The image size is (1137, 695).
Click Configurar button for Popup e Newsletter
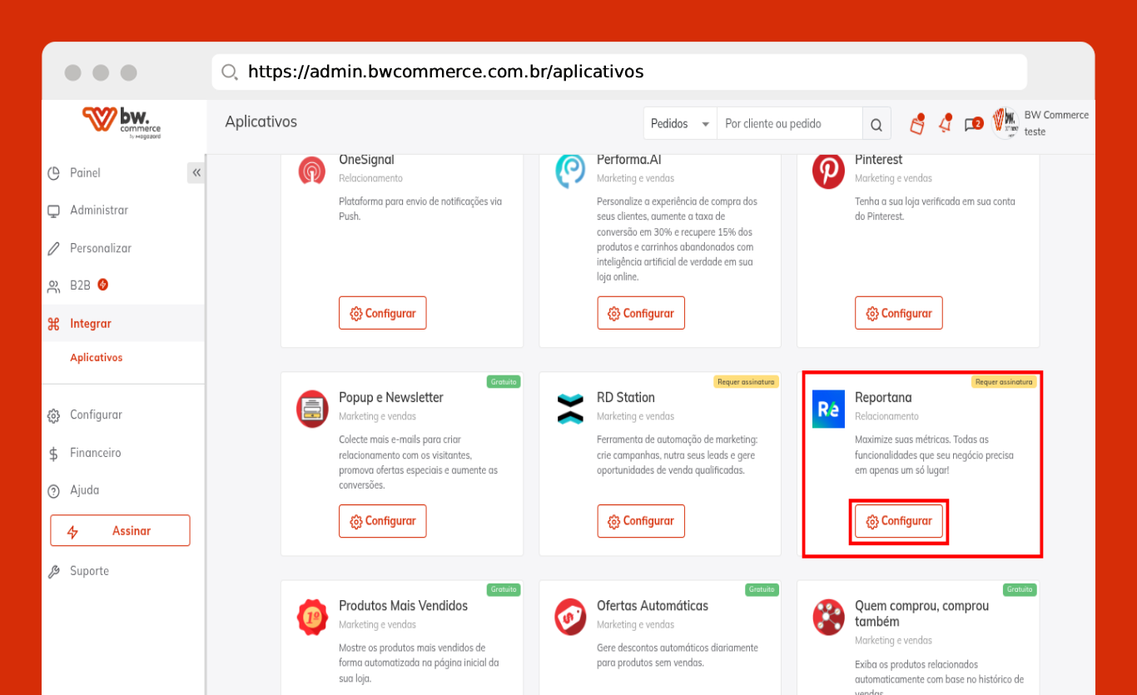(x=382, y=521)
